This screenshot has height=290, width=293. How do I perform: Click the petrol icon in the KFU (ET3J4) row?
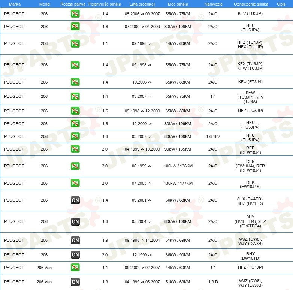[75, 82]
